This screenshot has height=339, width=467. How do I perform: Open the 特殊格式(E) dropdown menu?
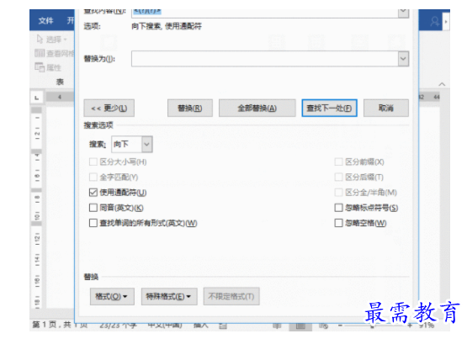click(x=169, y=296)
